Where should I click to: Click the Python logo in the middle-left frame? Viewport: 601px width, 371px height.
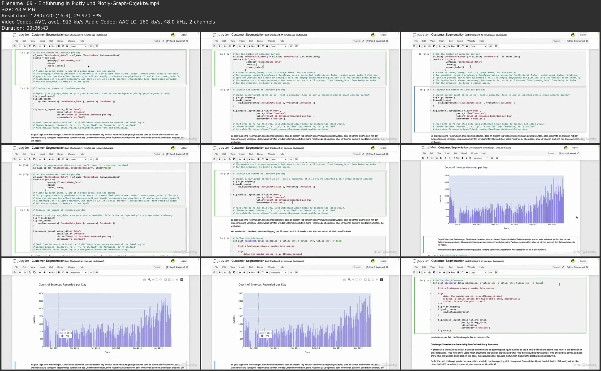click(x=173, y=148)
